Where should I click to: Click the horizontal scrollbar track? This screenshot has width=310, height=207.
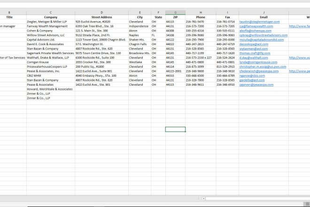tap(257, 199)
